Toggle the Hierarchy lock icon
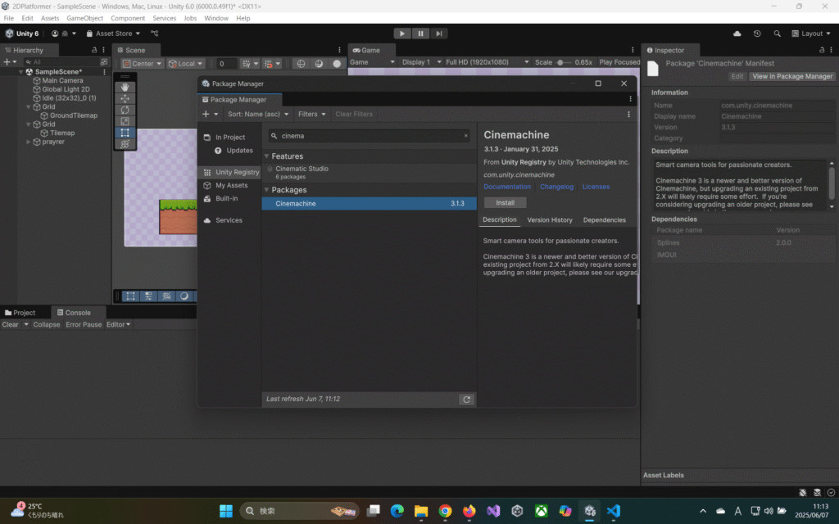Viewport: 839px width, 524px height. point(94,50)
